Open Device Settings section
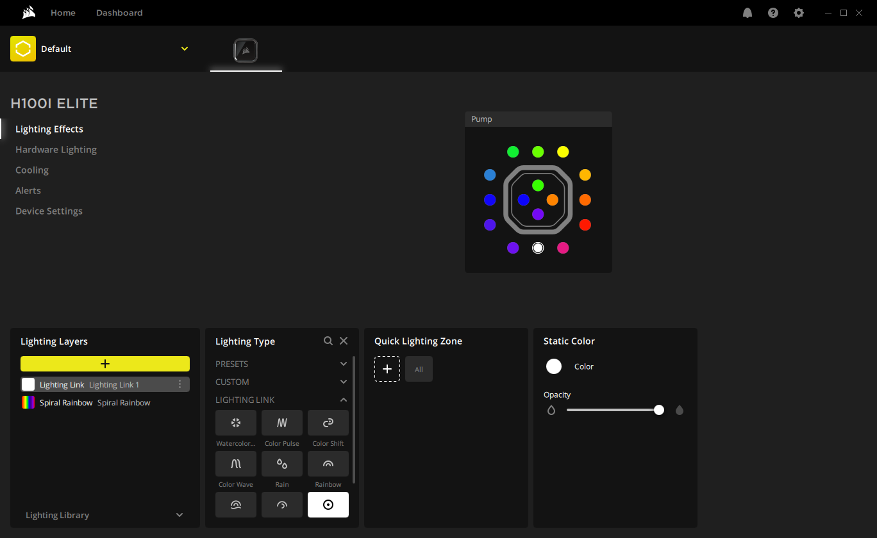The width and height of the screenshot is (877, 538). (49, 211)
